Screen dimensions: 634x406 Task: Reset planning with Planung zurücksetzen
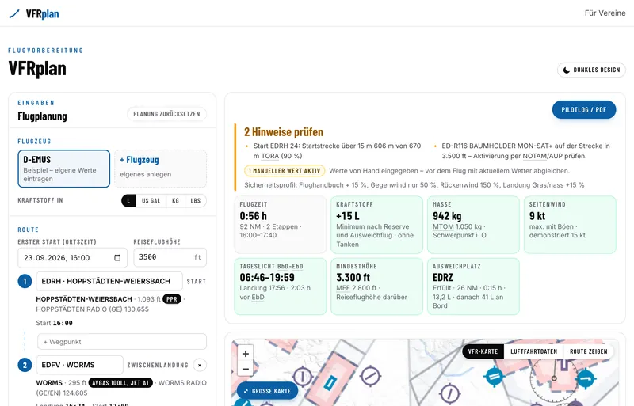[x=166, y=114]
